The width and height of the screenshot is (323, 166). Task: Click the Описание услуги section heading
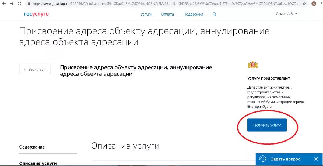point(125,146)
